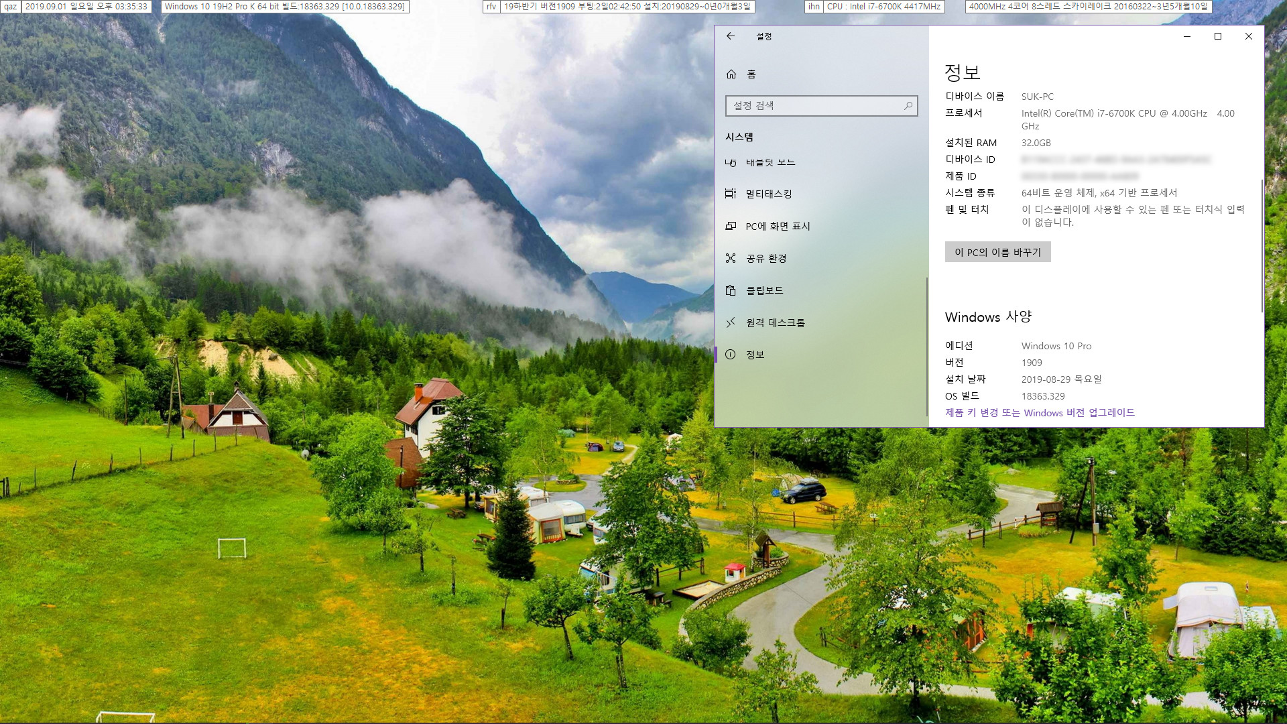This screenshot has width=1287, height=724.
Task: Minimize the Settings window
Action: [1187, 36]
